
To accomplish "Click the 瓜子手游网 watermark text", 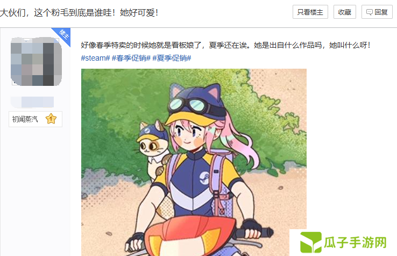I will tap(356, 243).
